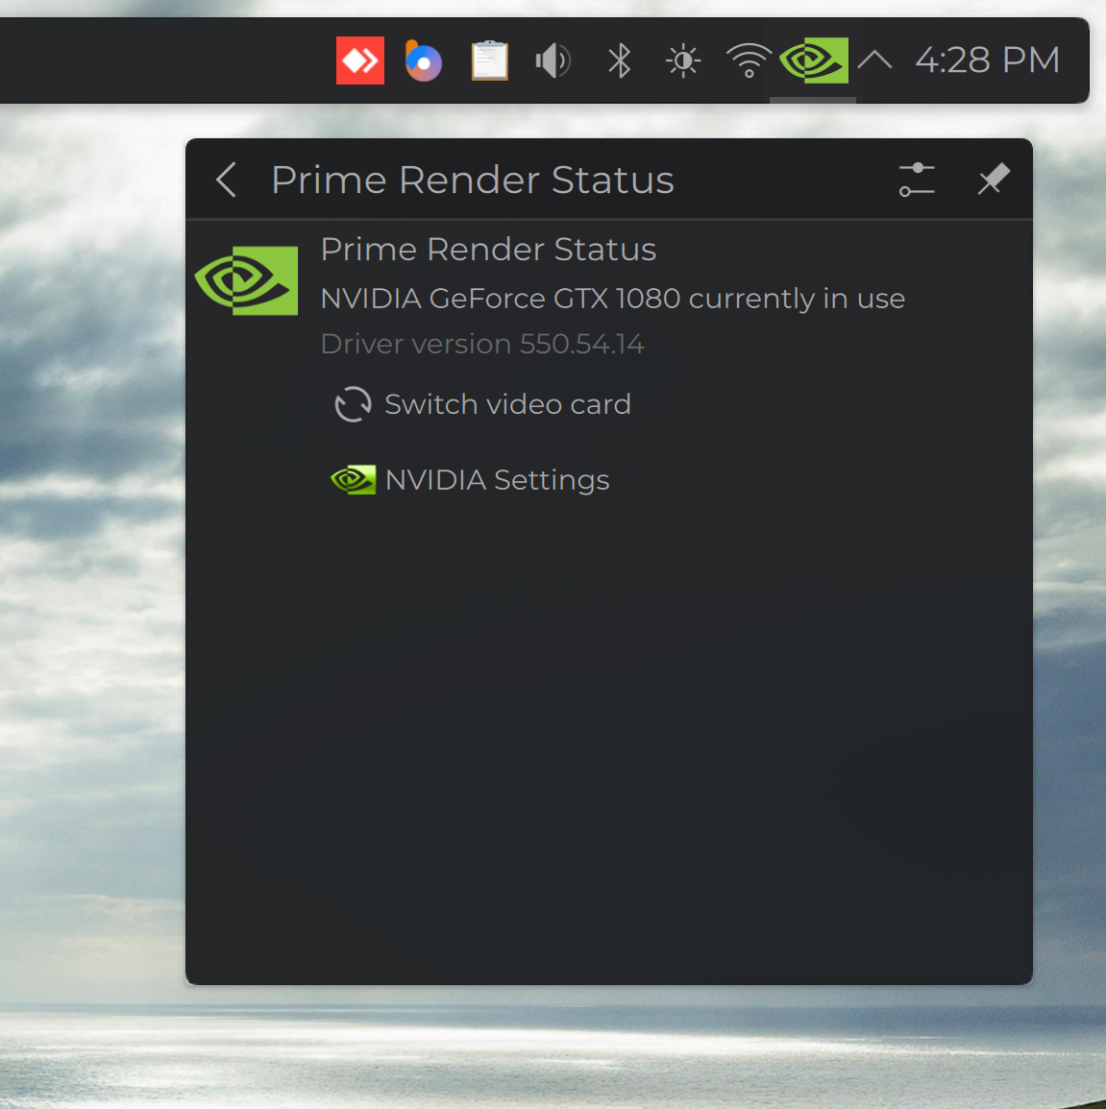This screenshot has width=1106, height=1109.
Task: Click the 'Prime Render Status' header title
Action: [473, 180]
